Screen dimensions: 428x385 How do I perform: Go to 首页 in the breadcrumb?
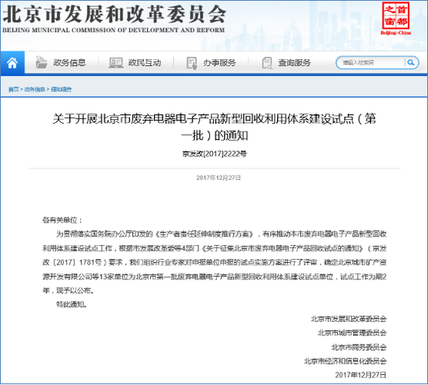click(14, 89)
